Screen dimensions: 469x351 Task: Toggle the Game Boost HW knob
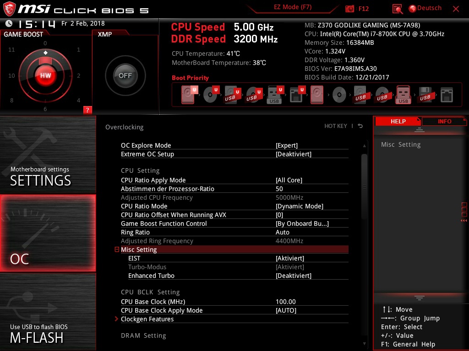point(45,75)
